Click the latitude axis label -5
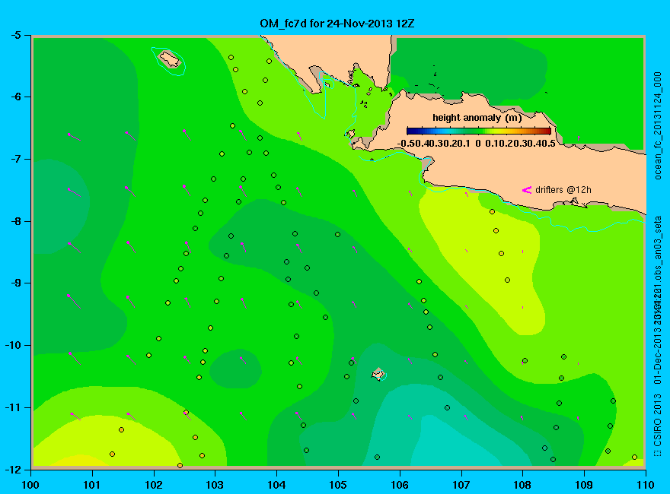This screenshot has width=670, height=494. click(15, 35)
